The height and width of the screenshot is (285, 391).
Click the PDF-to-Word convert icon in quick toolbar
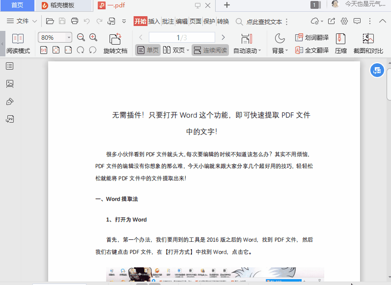click(x=111, y=21)
